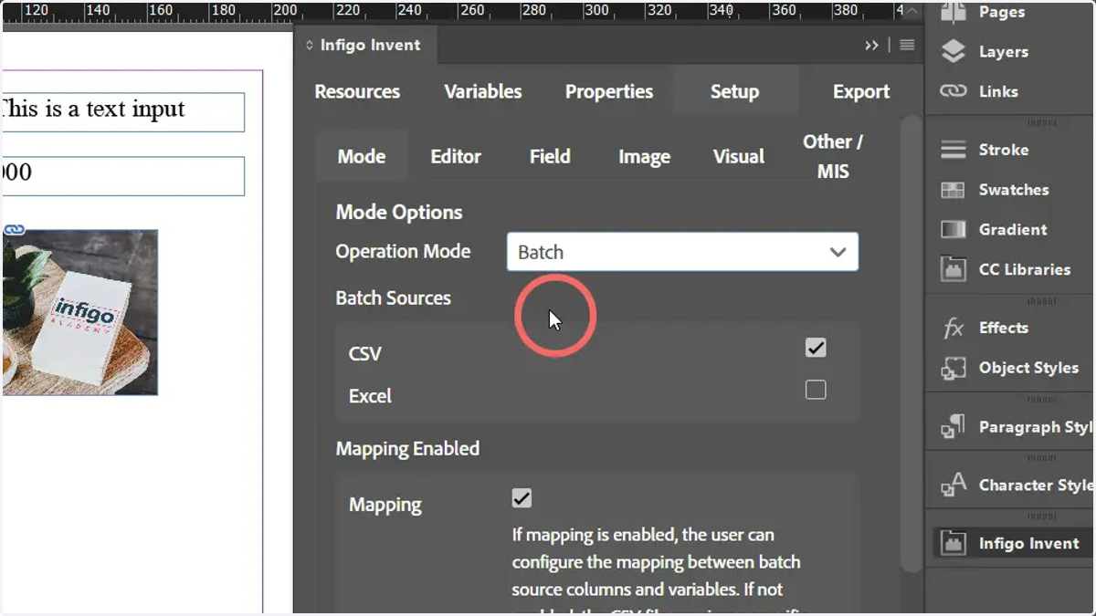Click the CC Libraries label in dock
Image resolution: width=1096 pixels, height=616 pixels.
pos(1025,269)
